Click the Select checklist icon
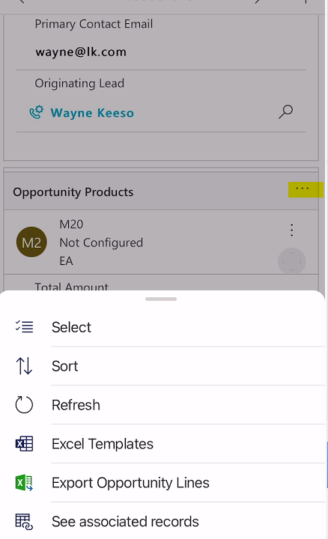Screen dimensions: 328x539 coord(24,326)
